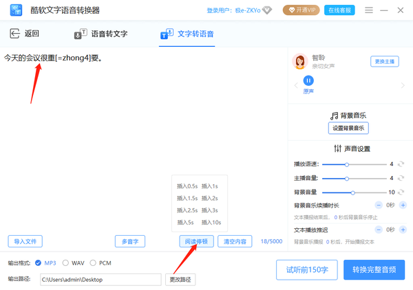Click the text-to-speech tab icon
Image resolution: width=413 pixels, height=290 pixels.
tap(167, 34)
